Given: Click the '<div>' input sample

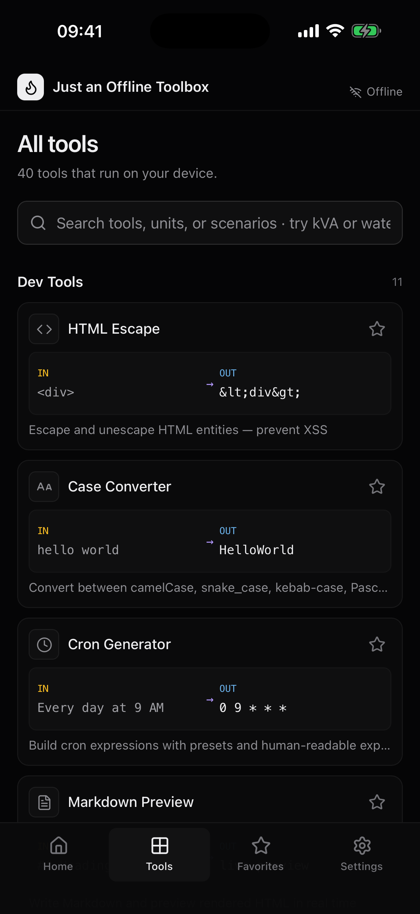Looking at the screenshot, I should (56, 392).
